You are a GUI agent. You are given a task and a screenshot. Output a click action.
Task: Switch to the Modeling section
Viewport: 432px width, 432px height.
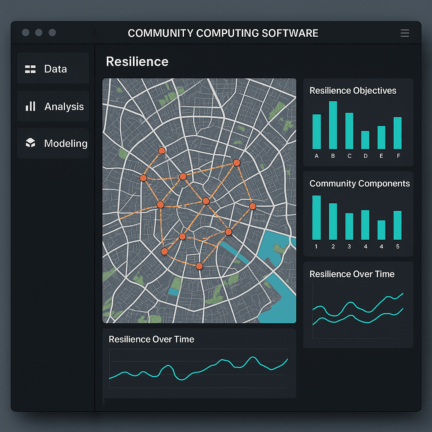click(x=66, y=143)
